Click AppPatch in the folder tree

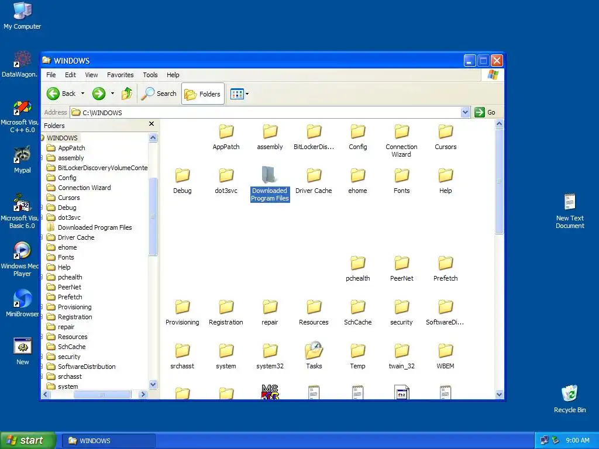[71, 148]
